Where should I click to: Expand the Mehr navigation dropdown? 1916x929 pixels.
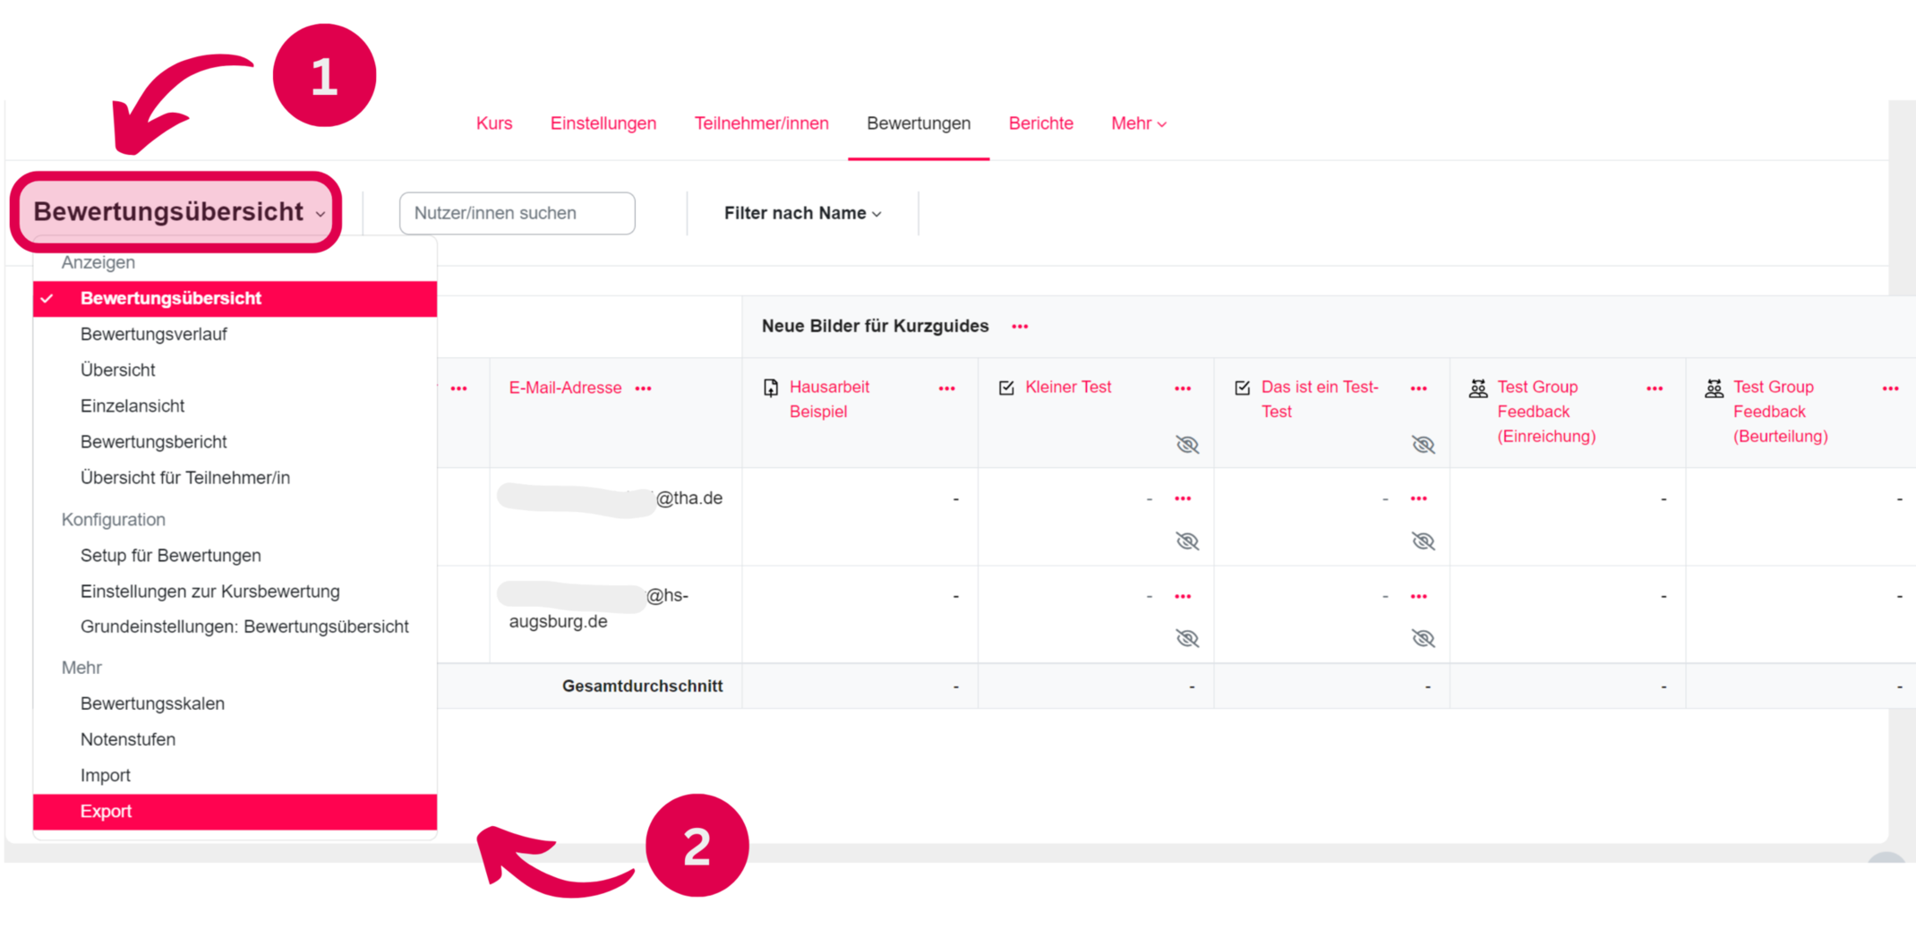point(1138,124)
